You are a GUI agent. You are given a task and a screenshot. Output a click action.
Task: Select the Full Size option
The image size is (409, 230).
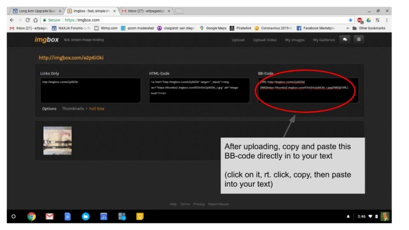point(97,108)
